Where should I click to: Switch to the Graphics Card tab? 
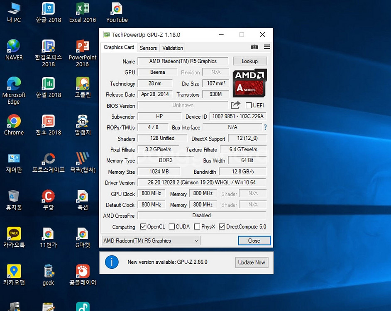click(119, 47)
